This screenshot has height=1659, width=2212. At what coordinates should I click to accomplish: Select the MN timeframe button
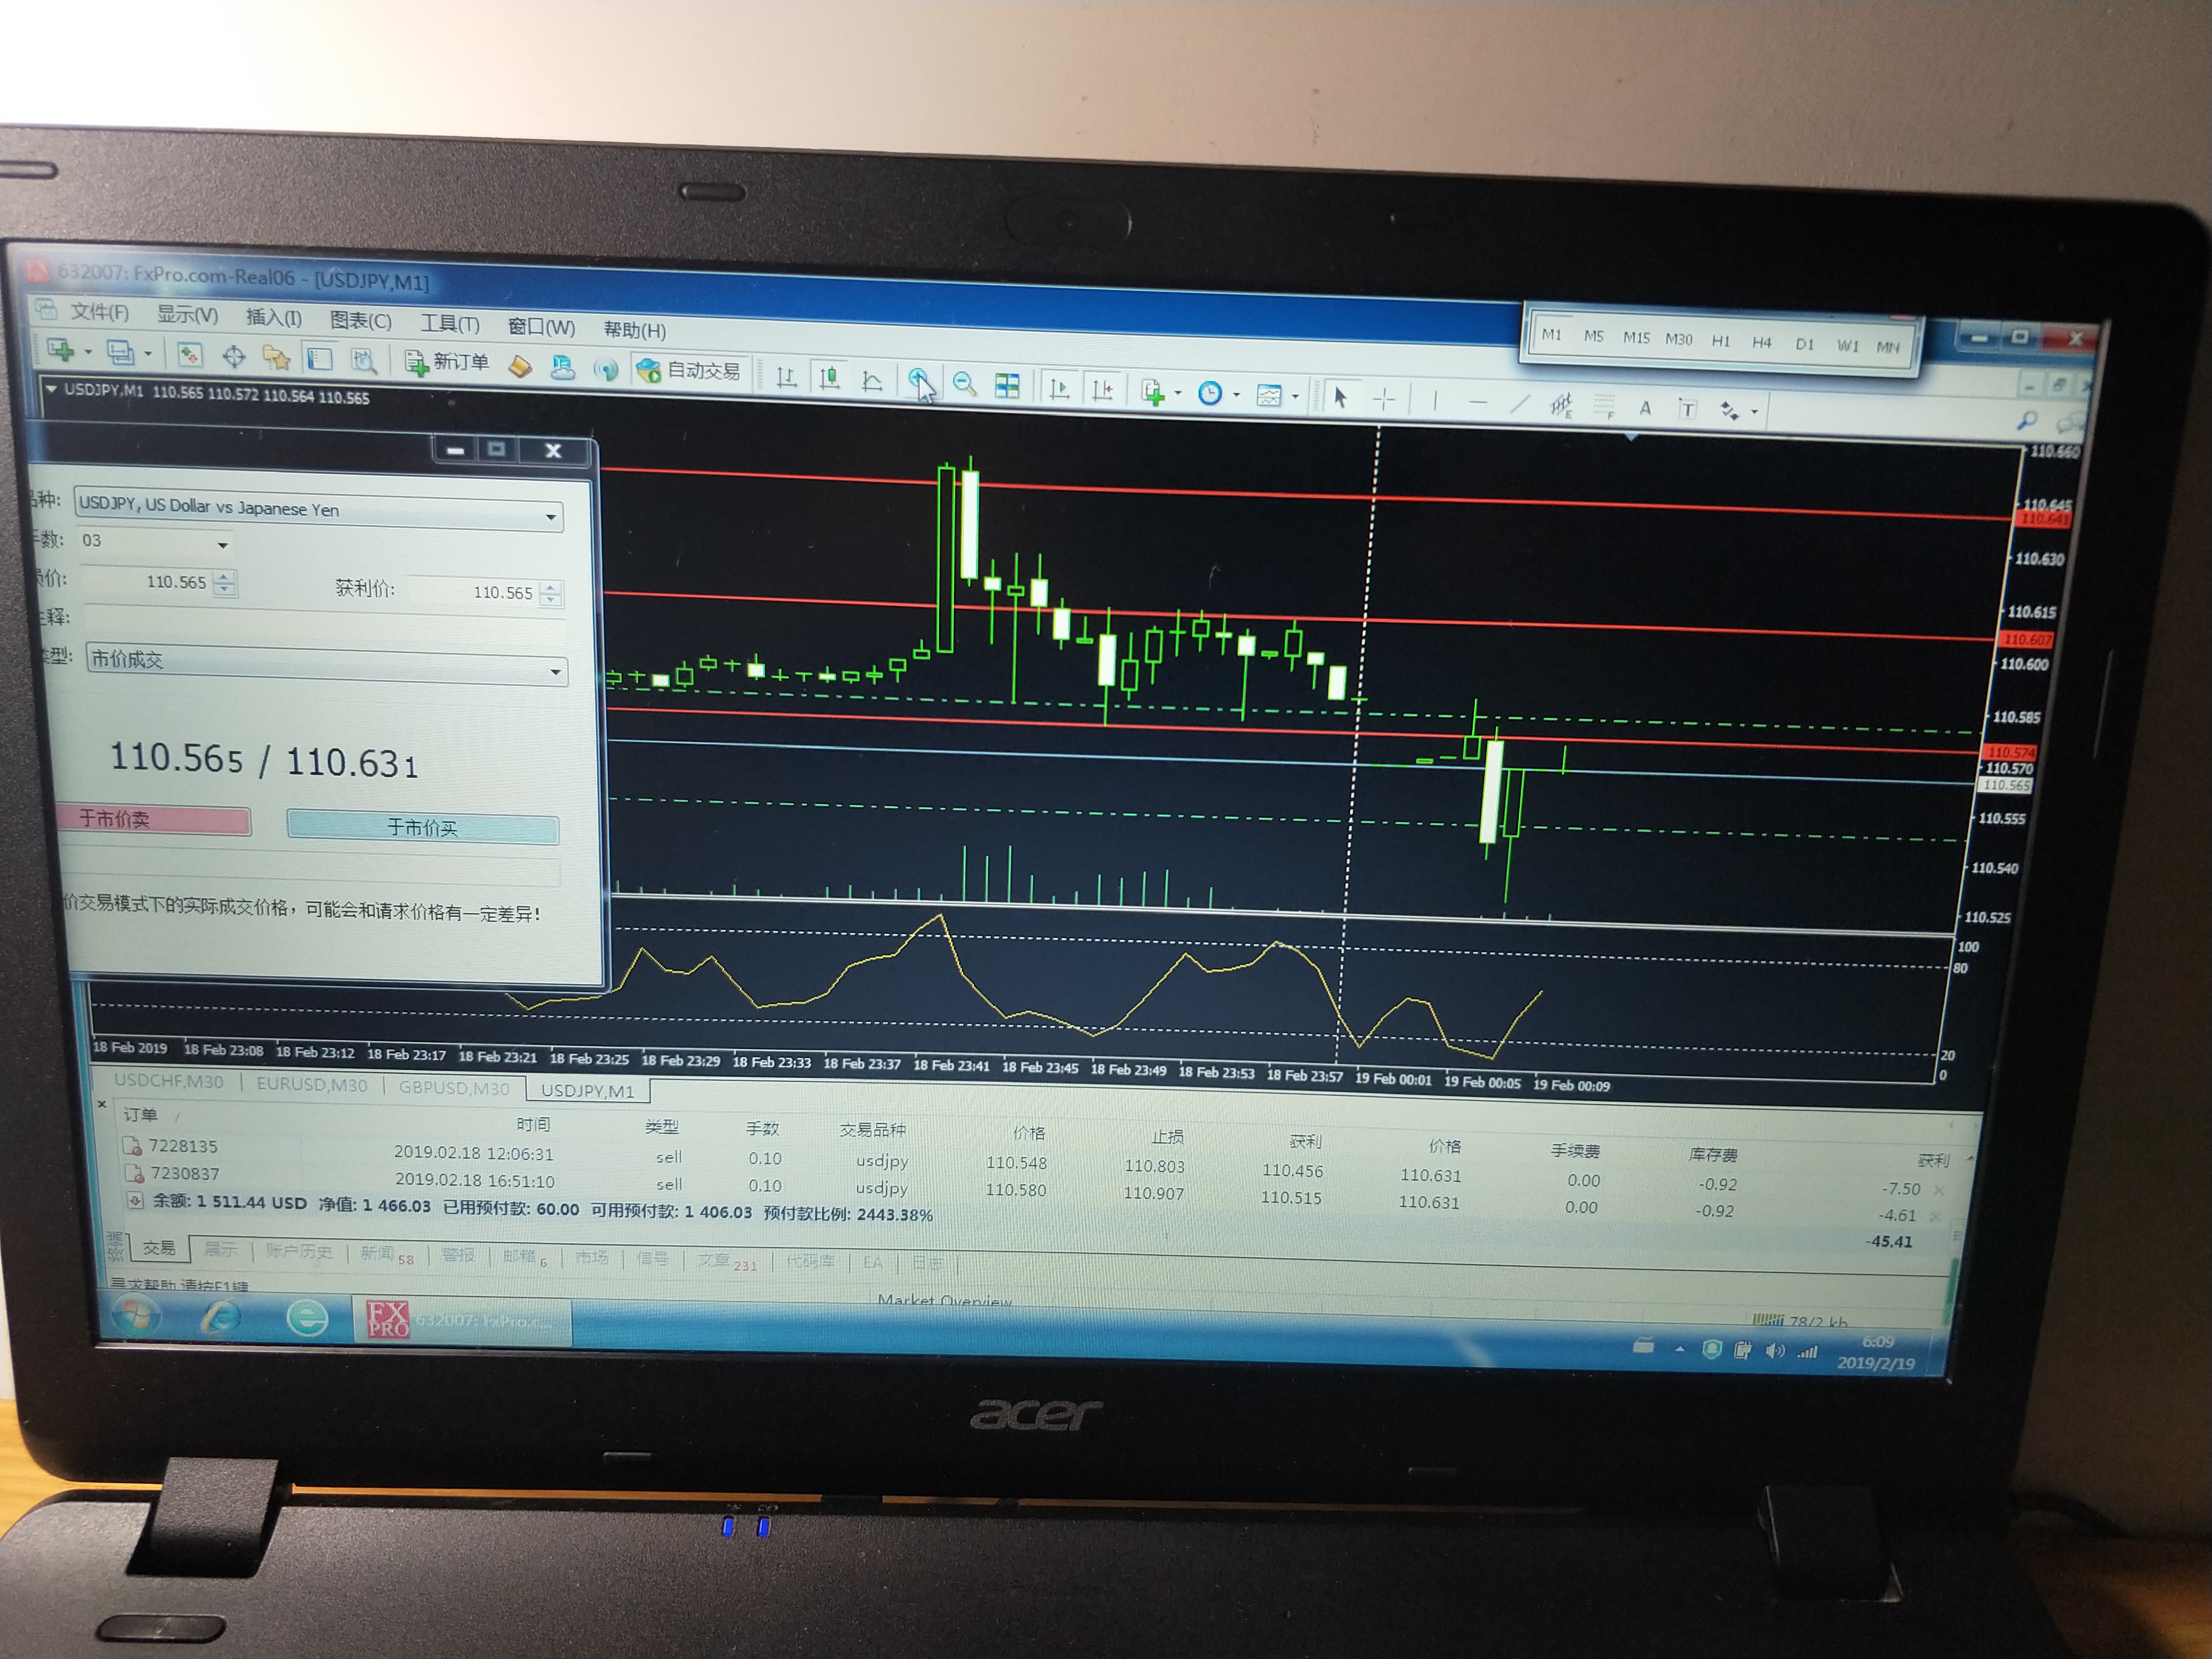click(1887, 347)
